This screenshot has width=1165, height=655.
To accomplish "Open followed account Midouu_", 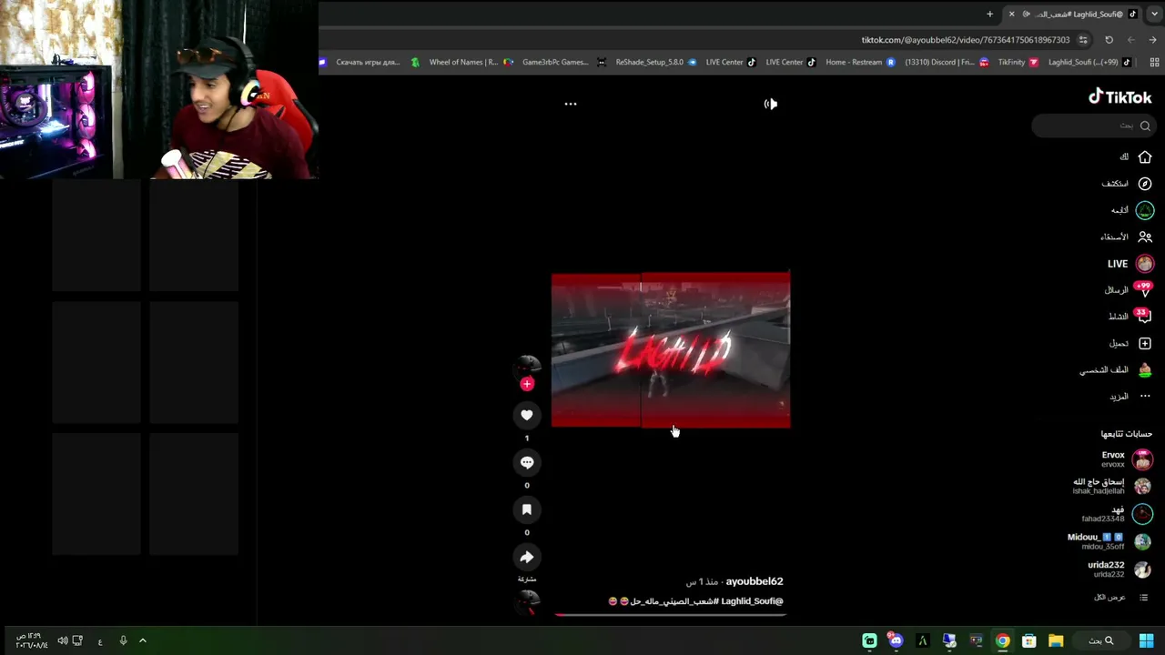I will click(x=1110, y=542).
